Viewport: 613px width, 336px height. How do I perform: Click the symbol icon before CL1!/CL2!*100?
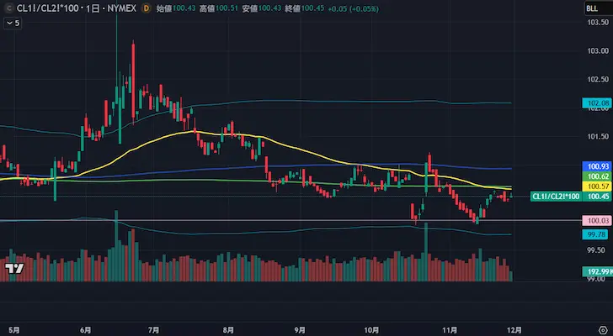[8, 8]
